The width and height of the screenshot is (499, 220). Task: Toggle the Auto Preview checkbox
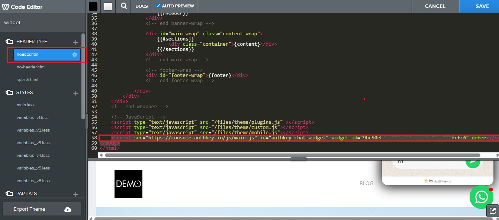[158, 6]
